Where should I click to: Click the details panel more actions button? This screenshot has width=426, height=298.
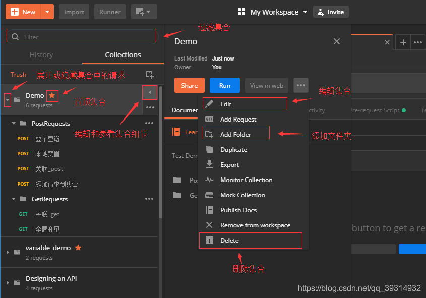pyautogui.click(x=301, y=85)
